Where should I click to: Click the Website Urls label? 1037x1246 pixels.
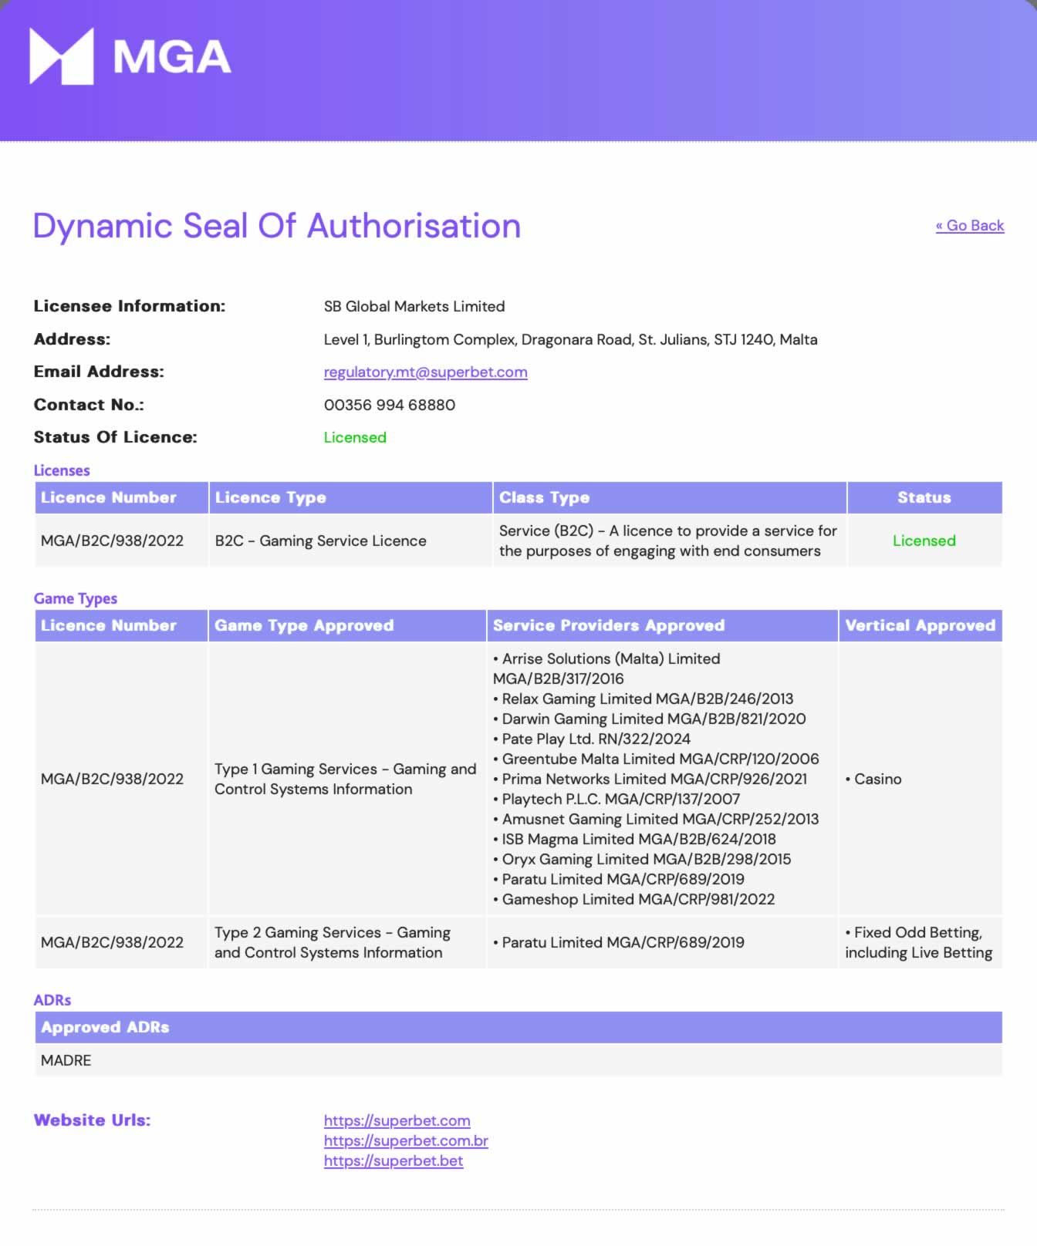92,1120
